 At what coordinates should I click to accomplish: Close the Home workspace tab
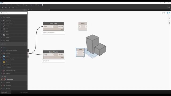(49, 10)
